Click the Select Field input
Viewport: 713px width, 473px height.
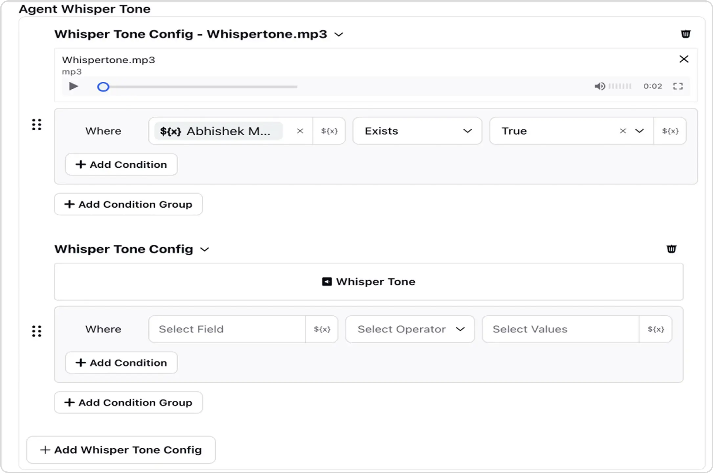point(227,329)
